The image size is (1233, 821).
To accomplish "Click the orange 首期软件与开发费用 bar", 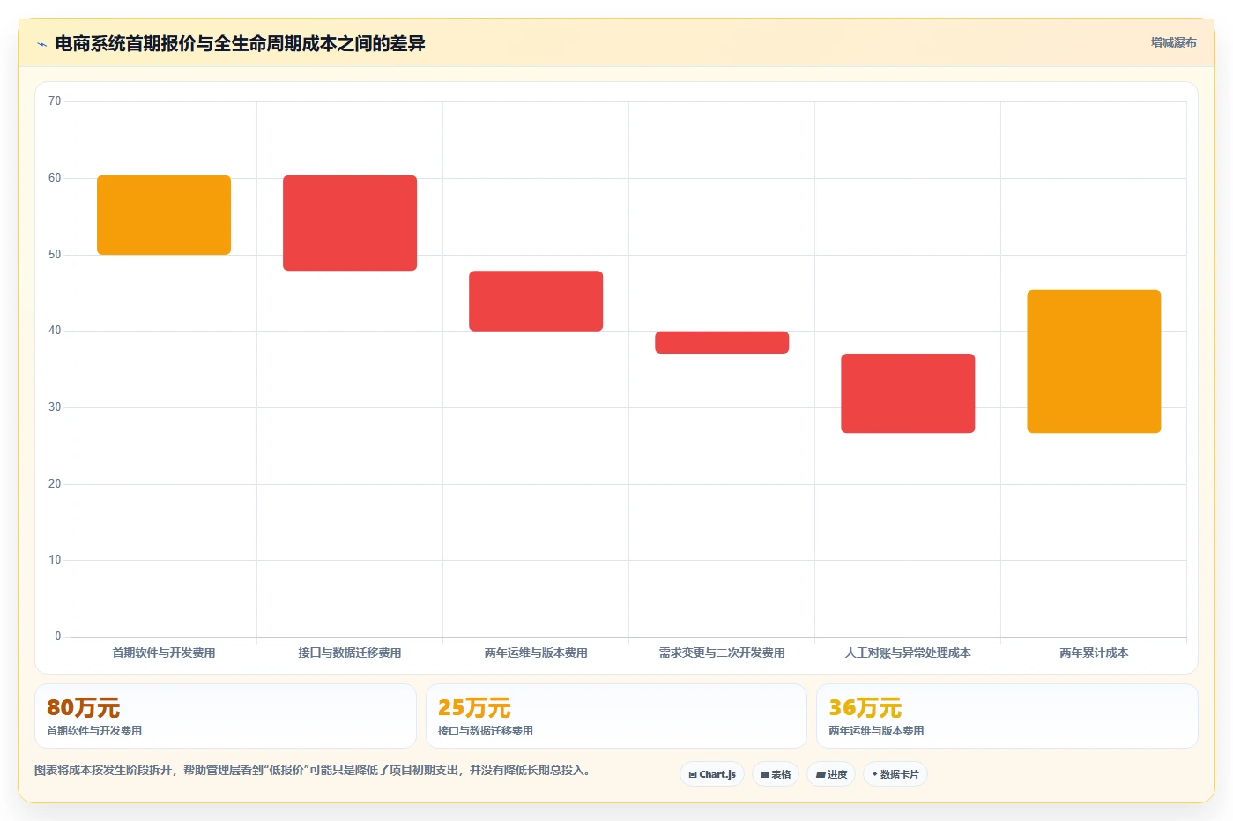I will (x=164, y=215).
